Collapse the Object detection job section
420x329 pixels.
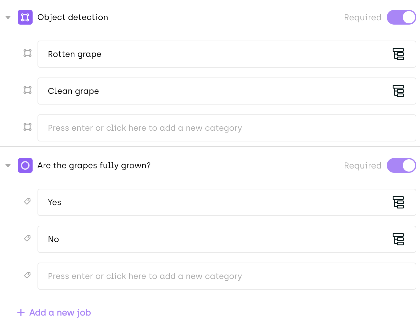pyautogui.click(x=8, y=18)
